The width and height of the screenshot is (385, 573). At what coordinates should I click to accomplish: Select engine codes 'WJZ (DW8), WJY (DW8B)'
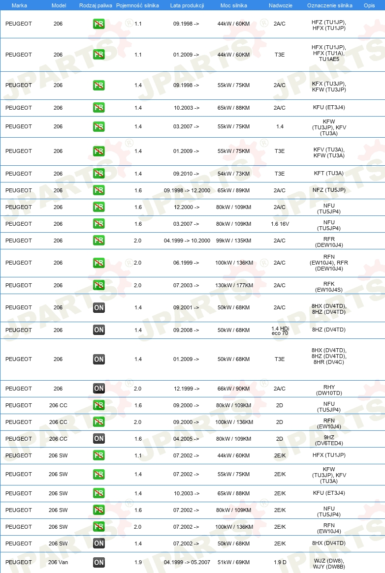[329, 564]
